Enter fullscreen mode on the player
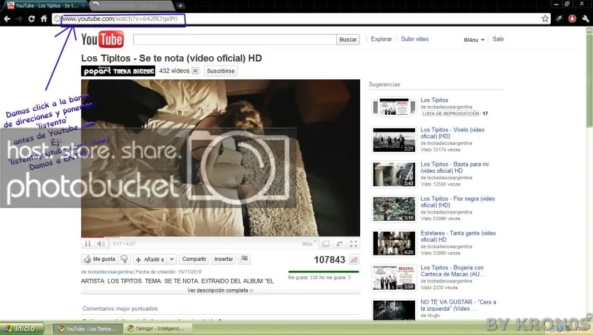Screen dimensions: 593x335 tap(354, 243)
